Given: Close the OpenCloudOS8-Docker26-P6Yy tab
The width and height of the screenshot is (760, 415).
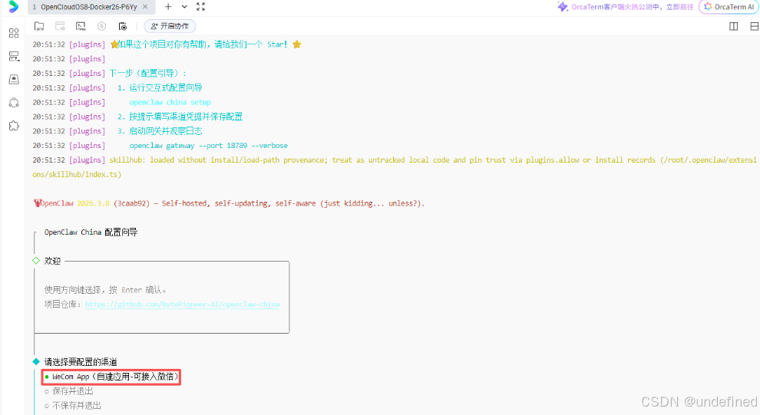Looking at the screenshot, I should coord(145,7).
